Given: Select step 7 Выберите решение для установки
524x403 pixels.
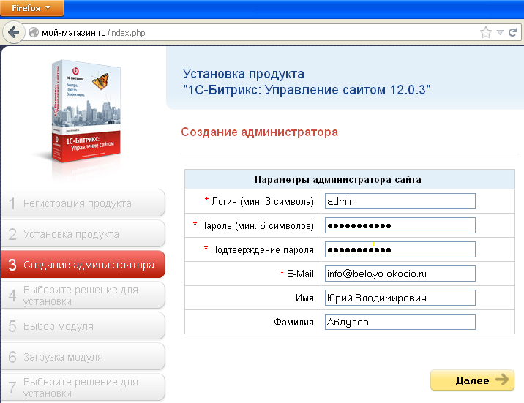Looking at the screenshot, I should [x=83, y=388].
